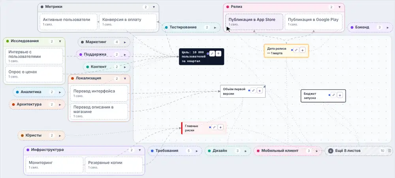Click the blue dot on "Главные риски" note
395x178 pixels.
tap(210, 128)
